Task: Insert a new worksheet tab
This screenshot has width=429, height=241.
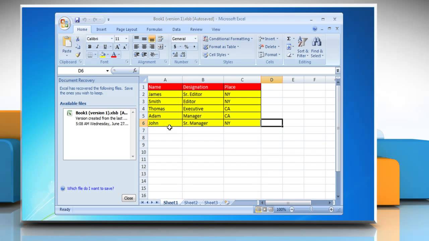Action: pyautogui.click(x=227, y=203)
